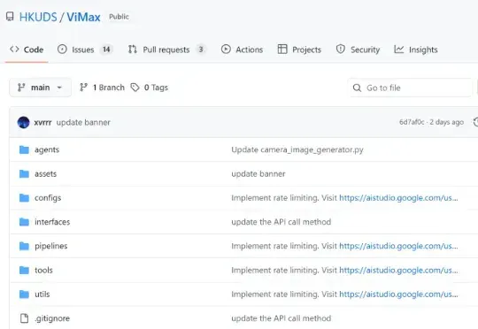Open assets row 'update banner' commit message
The image size is (478, 329).
[x=258, y=174]
